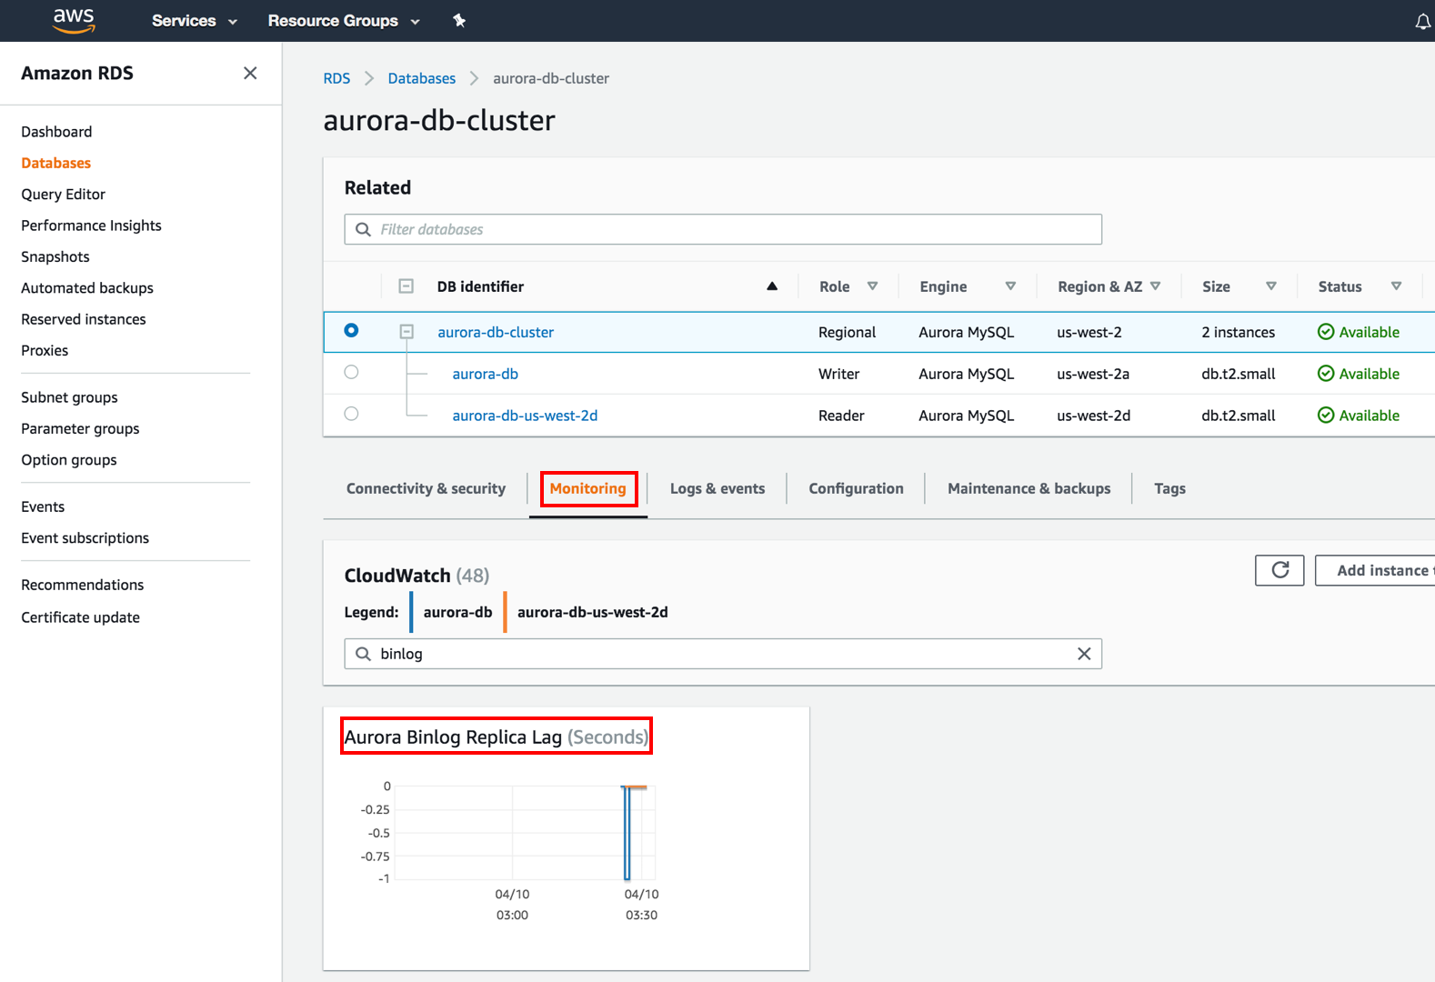Open Certificate update in sidebar
This screenshot has width=1435, height=982.
[x=81, y=617]
